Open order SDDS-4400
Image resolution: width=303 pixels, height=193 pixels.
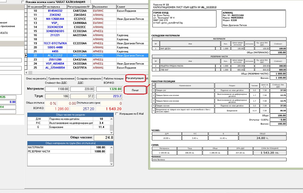point(55,47)
